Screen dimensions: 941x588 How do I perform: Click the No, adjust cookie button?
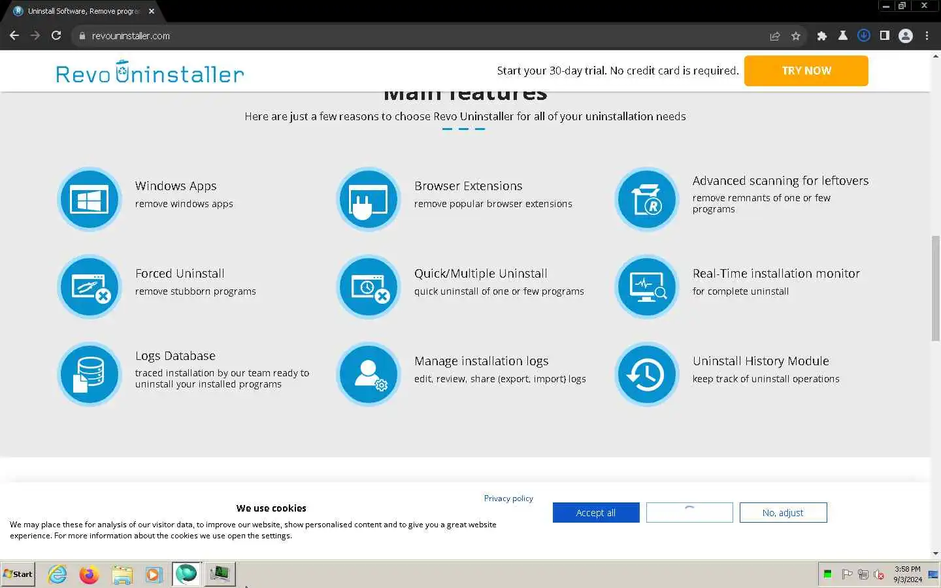coord(783,513)
